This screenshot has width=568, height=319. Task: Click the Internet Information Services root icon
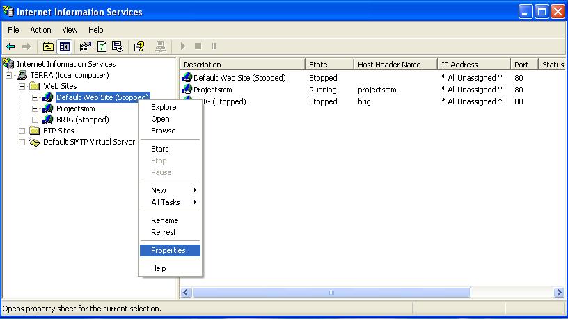point(8,64)
